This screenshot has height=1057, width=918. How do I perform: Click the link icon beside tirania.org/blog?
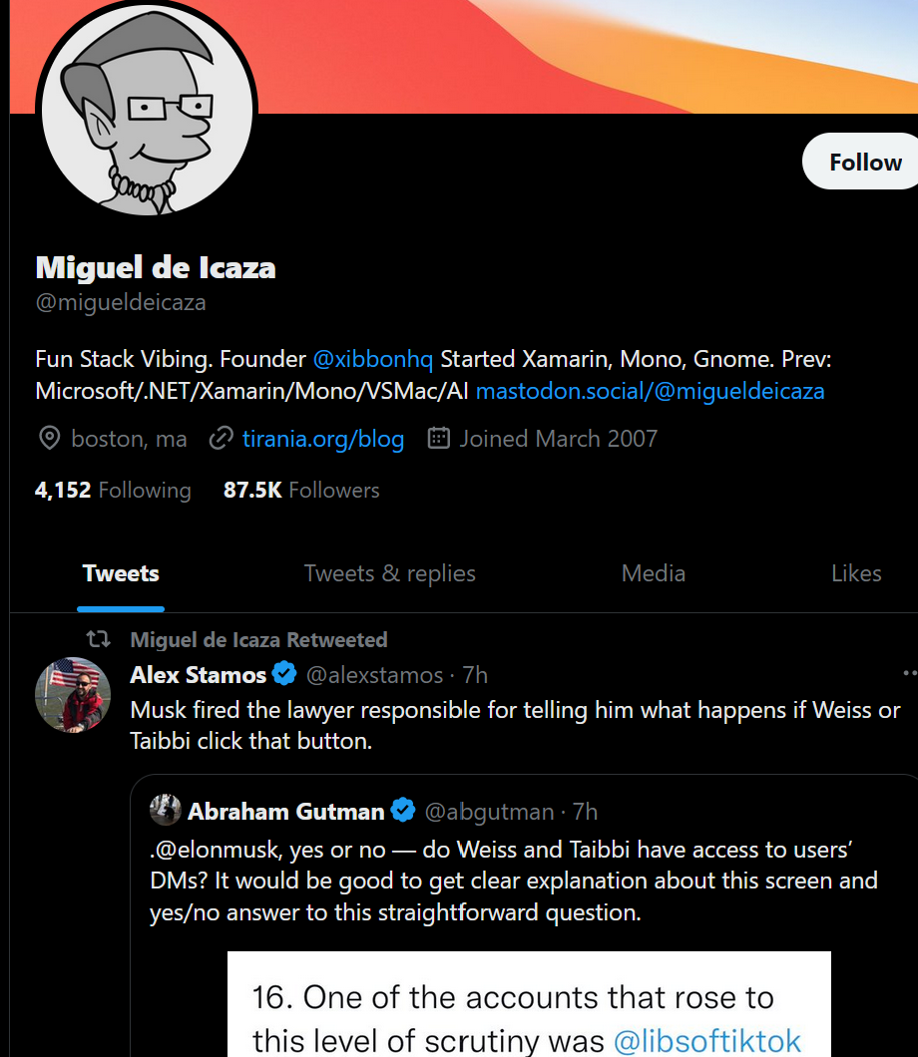click(x=221, y=439)
